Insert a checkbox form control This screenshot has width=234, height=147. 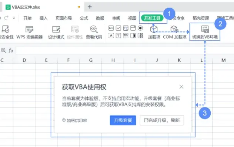[x=118, y=28]
